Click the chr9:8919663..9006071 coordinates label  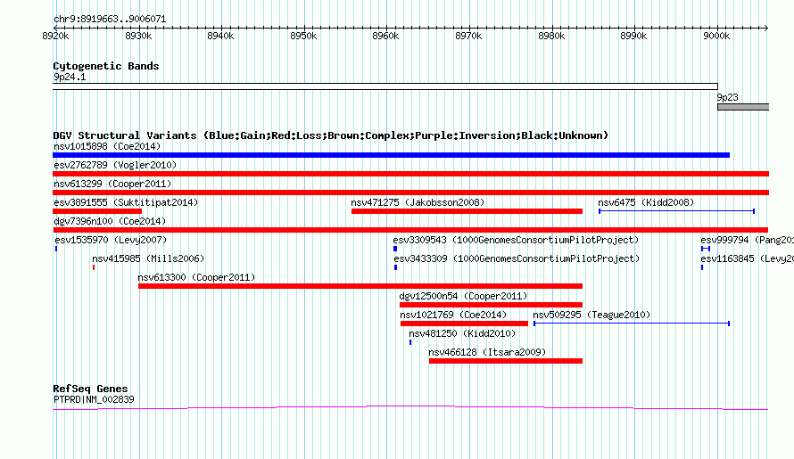110,19
